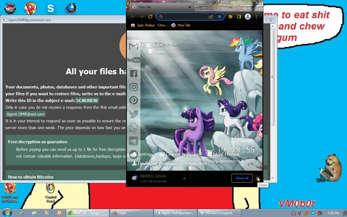Screen dimensions: 347x217
Task: Click Change Wallpaper
Action: (x=181, y=154)
